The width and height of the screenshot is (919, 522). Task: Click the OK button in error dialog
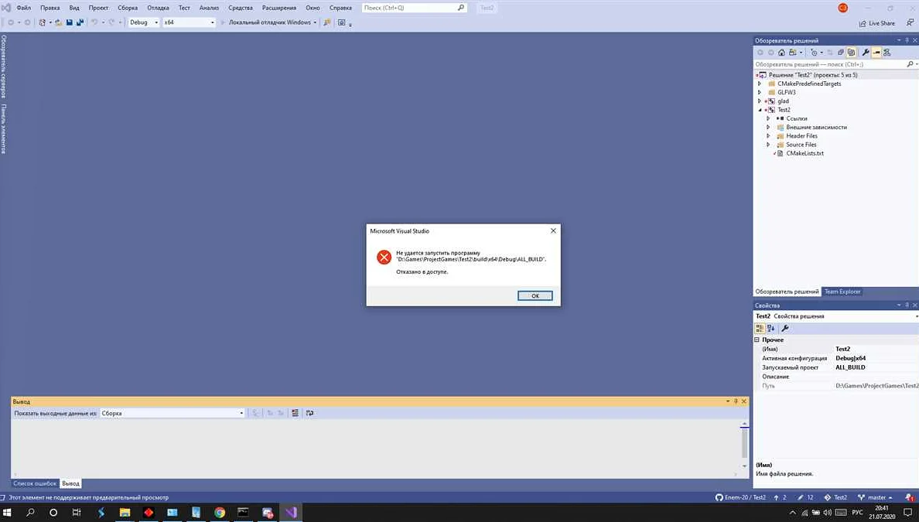click(535, 295)
